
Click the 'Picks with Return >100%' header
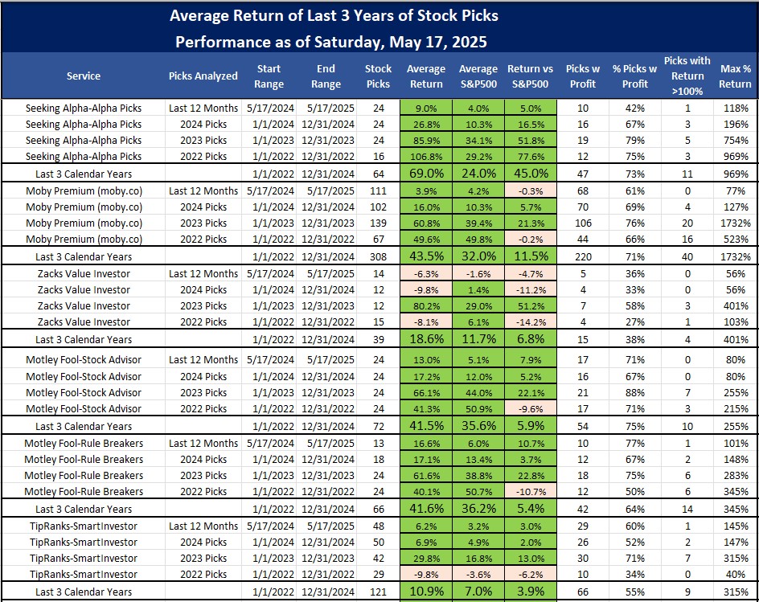pyautogui.click(x=687, y=76)
